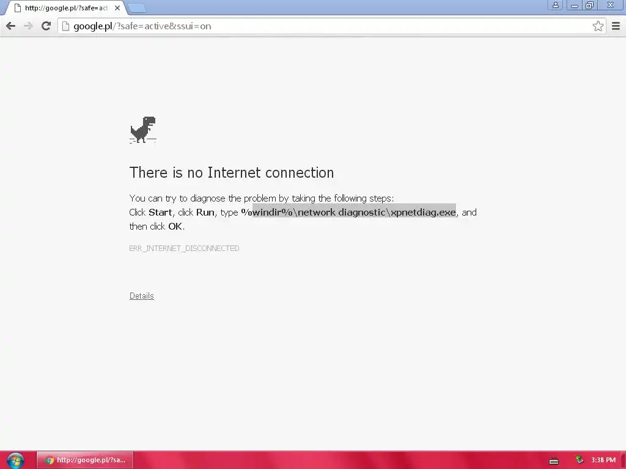The width and height of the screenshot is (626, 469).
Task: Close the google.pl tab
Action: 117,7
